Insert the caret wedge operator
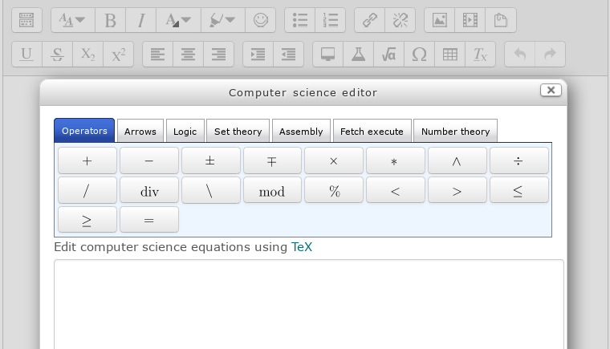Screen dimensions: 610x349 click(x=458, y=160)
